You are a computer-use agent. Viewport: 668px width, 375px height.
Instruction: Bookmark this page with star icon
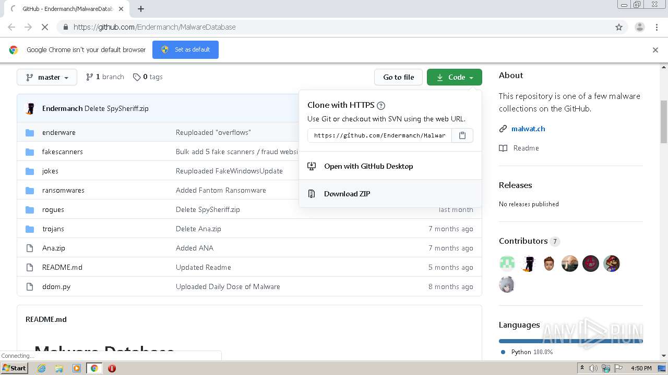coord(619,27)
